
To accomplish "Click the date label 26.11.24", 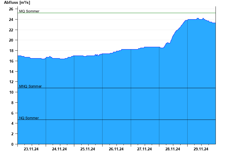I will pos(116,149).
